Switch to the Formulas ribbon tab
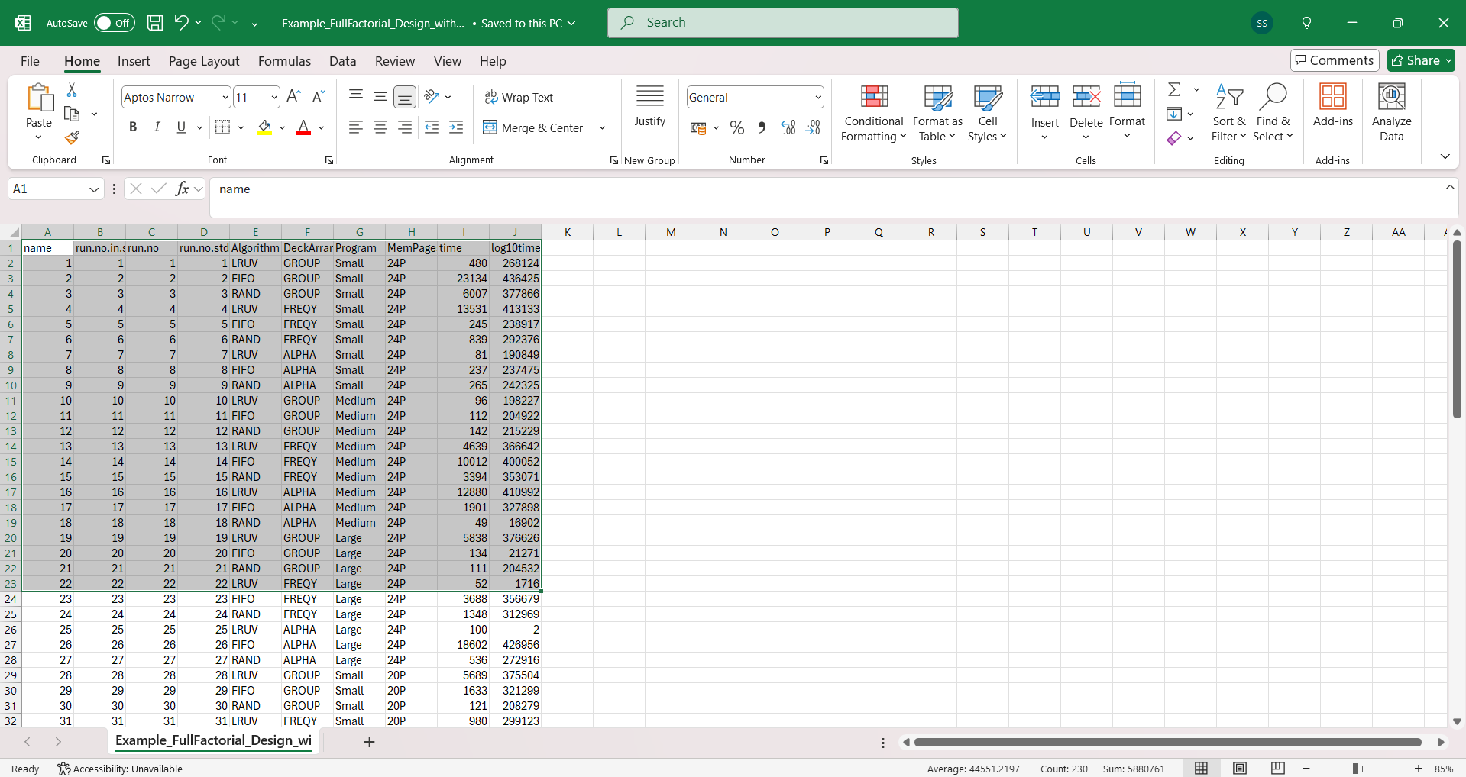 (x=283, y=61)
